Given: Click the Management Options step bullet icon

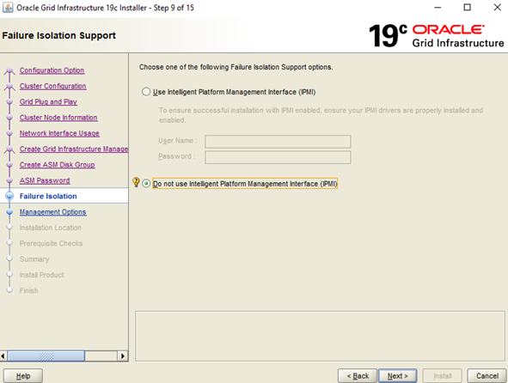Looking at the screenshot, I should pos(9,212).
